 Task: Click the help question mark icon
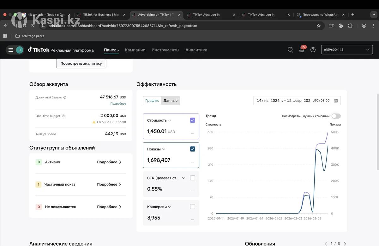(313, 50)
